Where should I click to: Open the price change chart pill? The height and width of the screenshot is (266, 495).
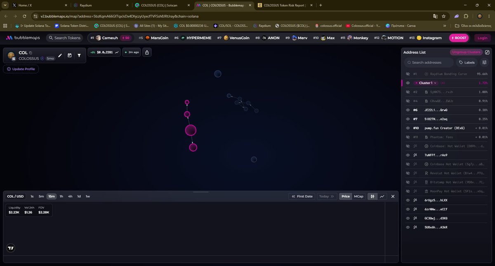[x=104, y=52]
